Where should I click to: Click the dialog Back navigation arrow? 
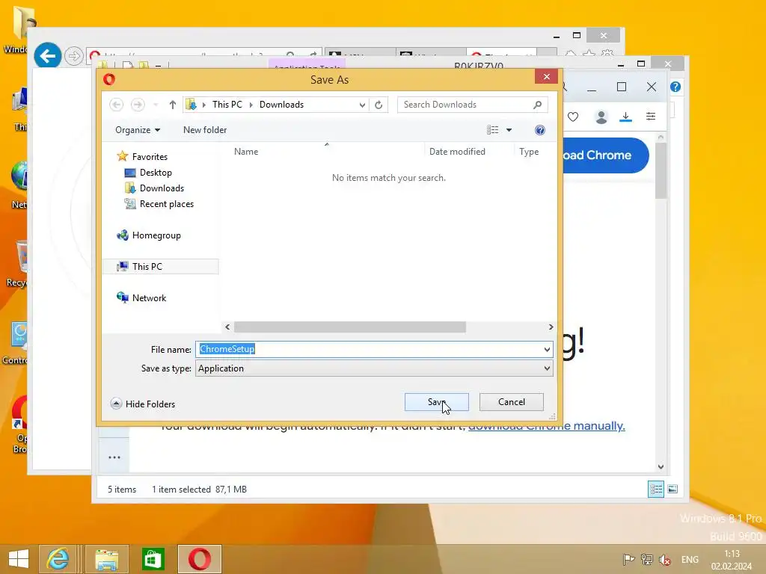pyautogui.click(x=116, y=105)
